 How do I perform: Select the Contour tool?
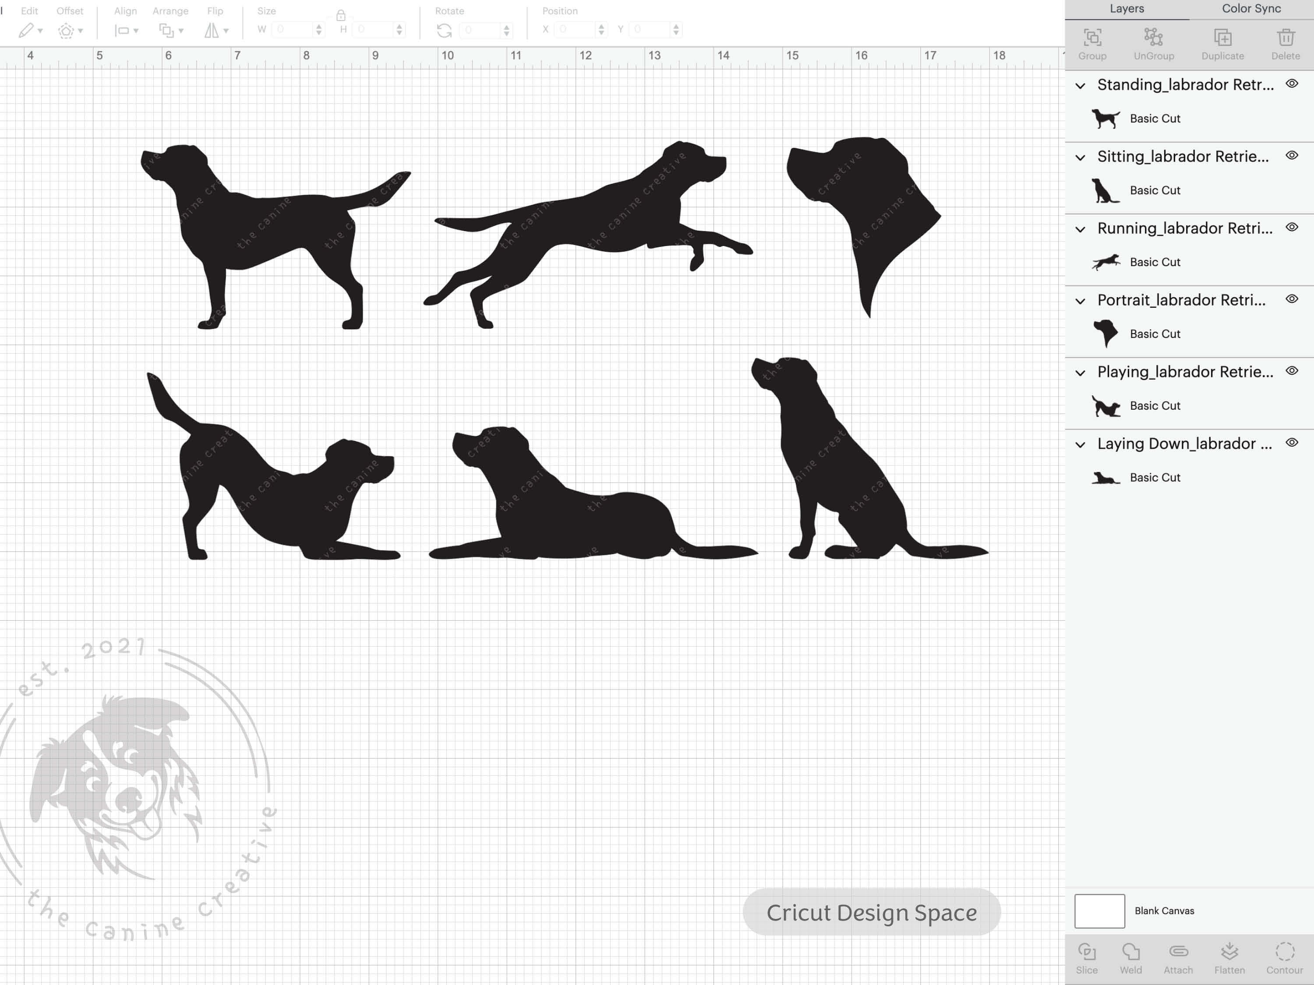point(1284,952)
